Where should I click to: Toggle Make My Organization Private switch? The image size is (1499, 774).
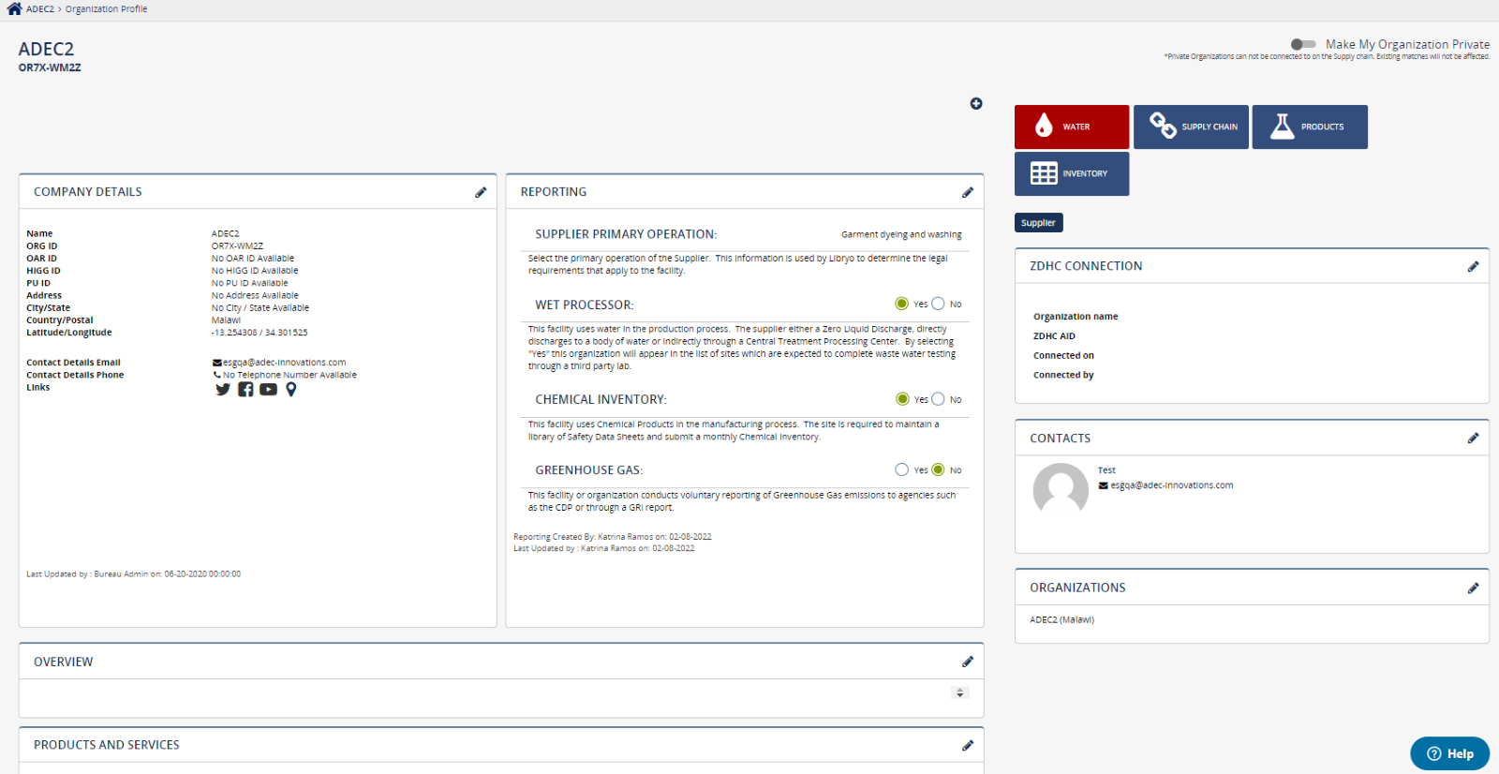[x=1303, y=44]
